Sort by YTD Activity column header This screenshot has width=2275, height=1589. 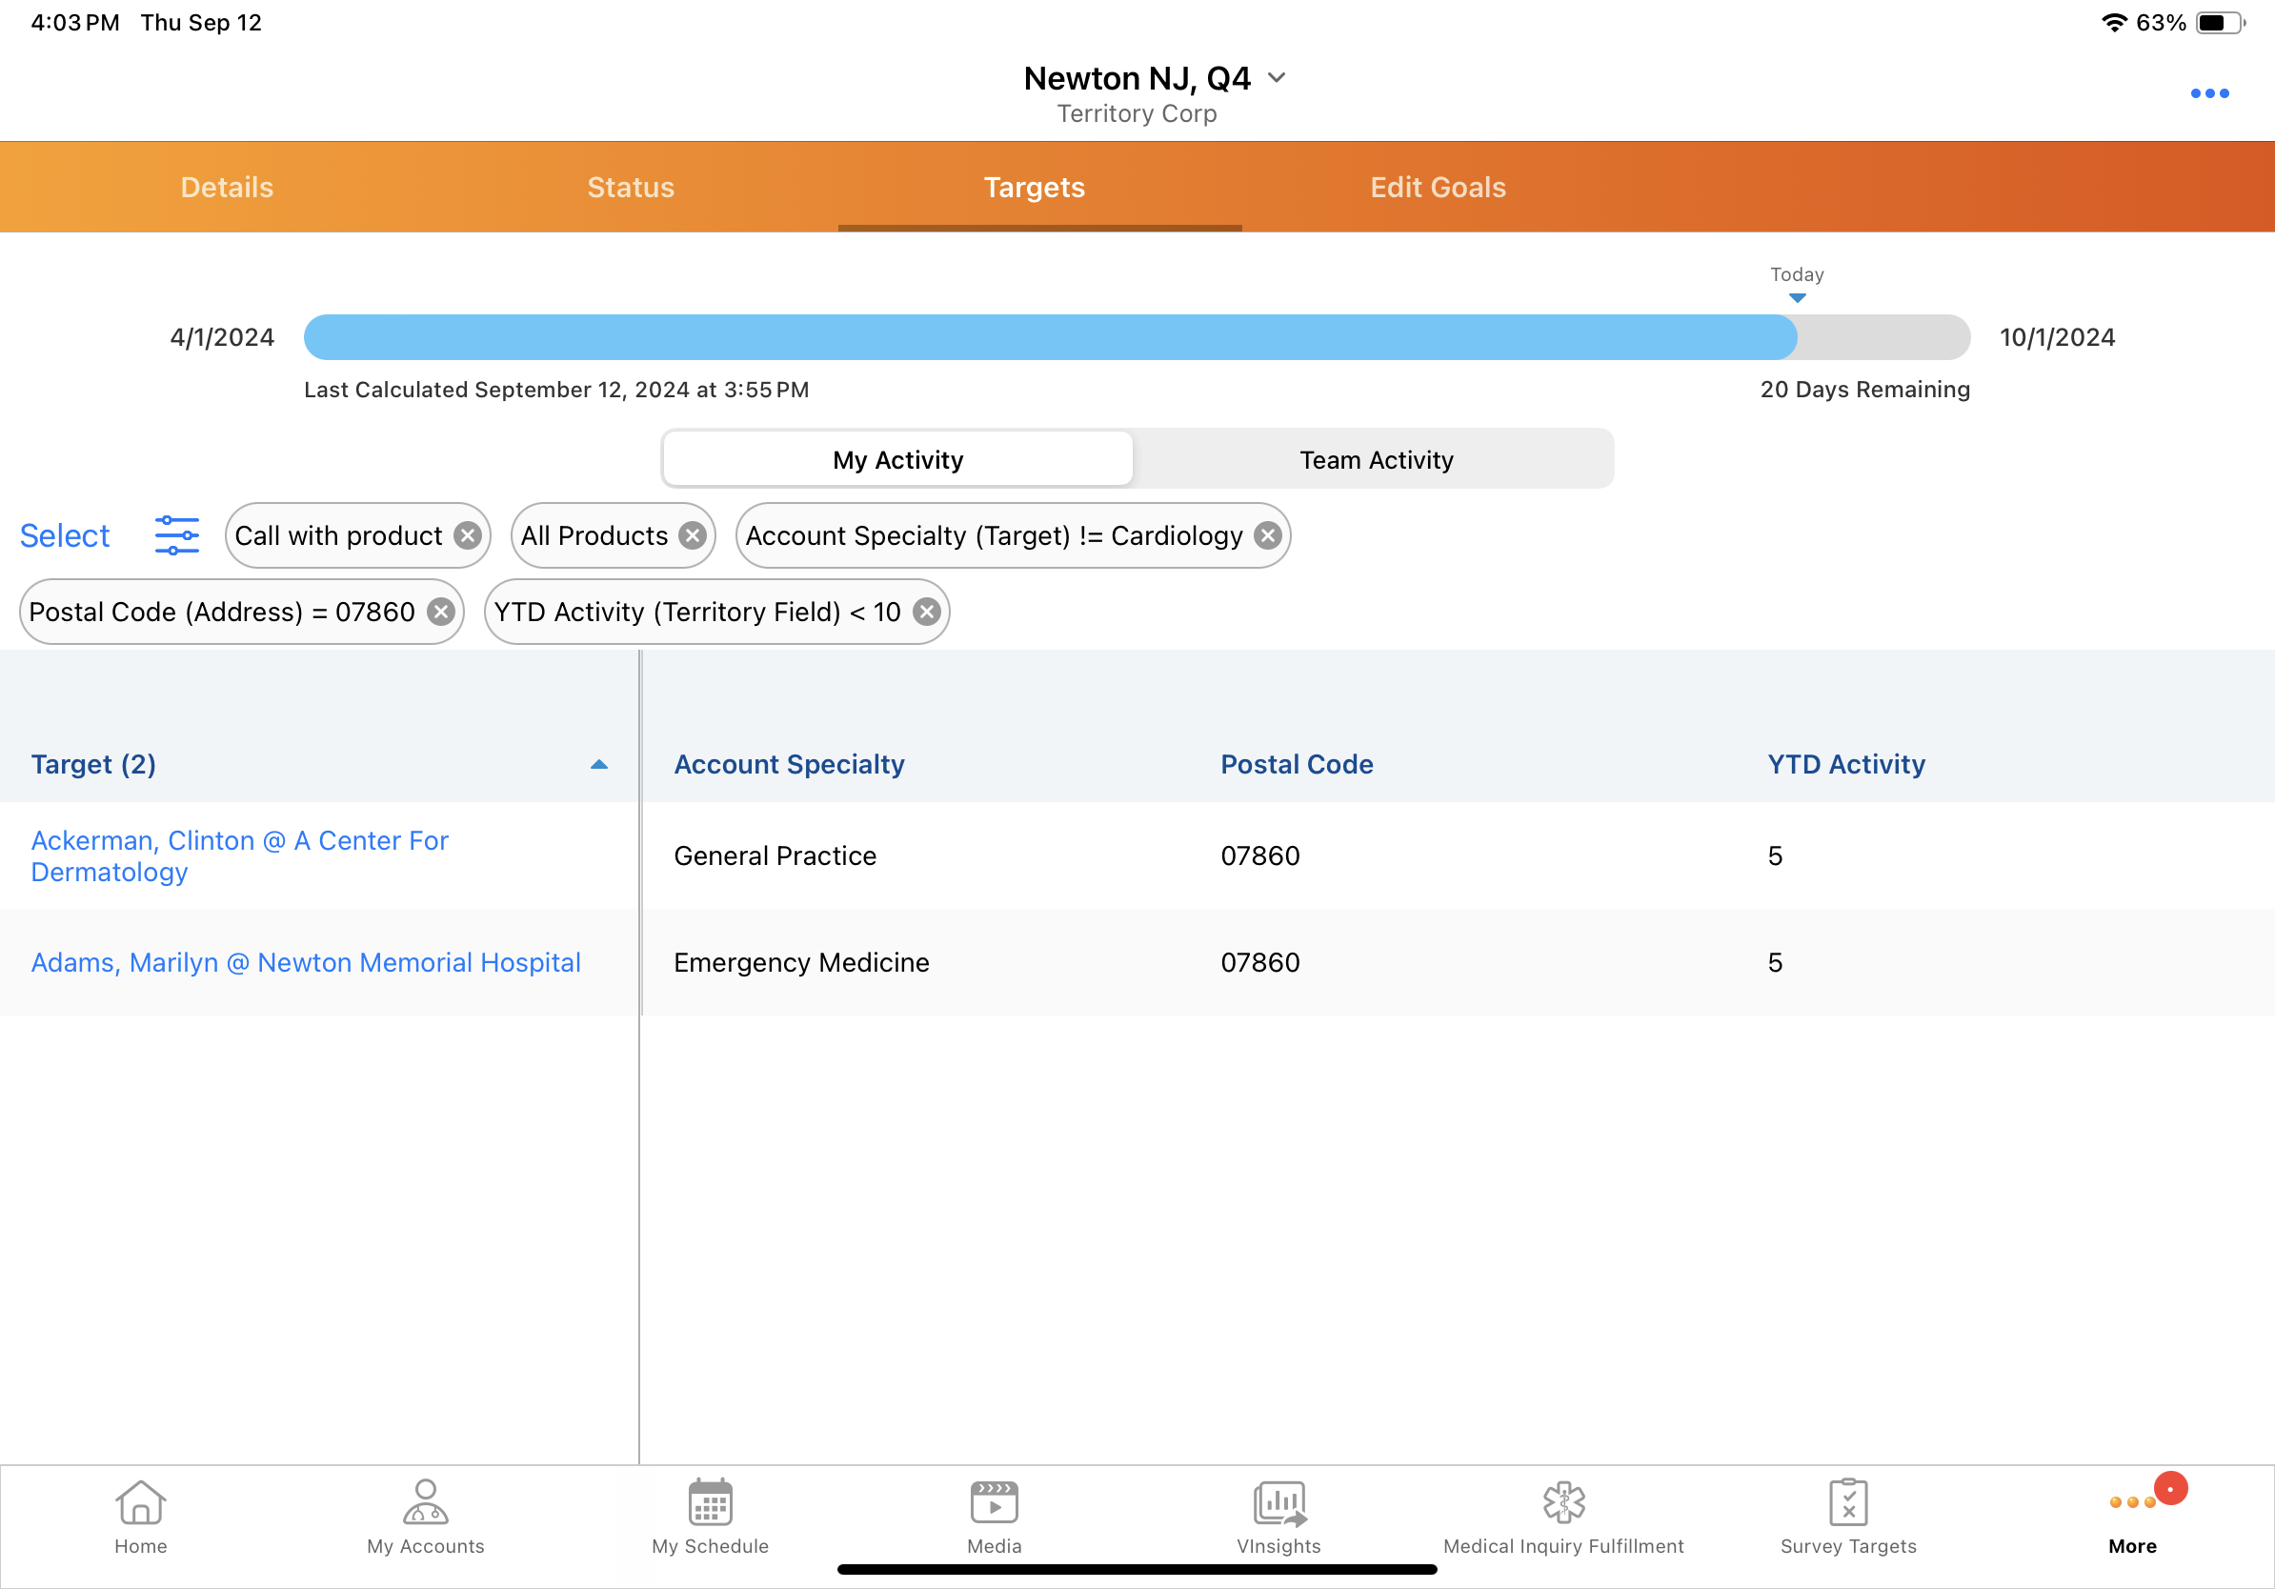[1845, 765]
